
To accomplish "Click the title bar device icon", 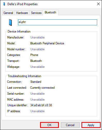I will click(x=4, y=4).
